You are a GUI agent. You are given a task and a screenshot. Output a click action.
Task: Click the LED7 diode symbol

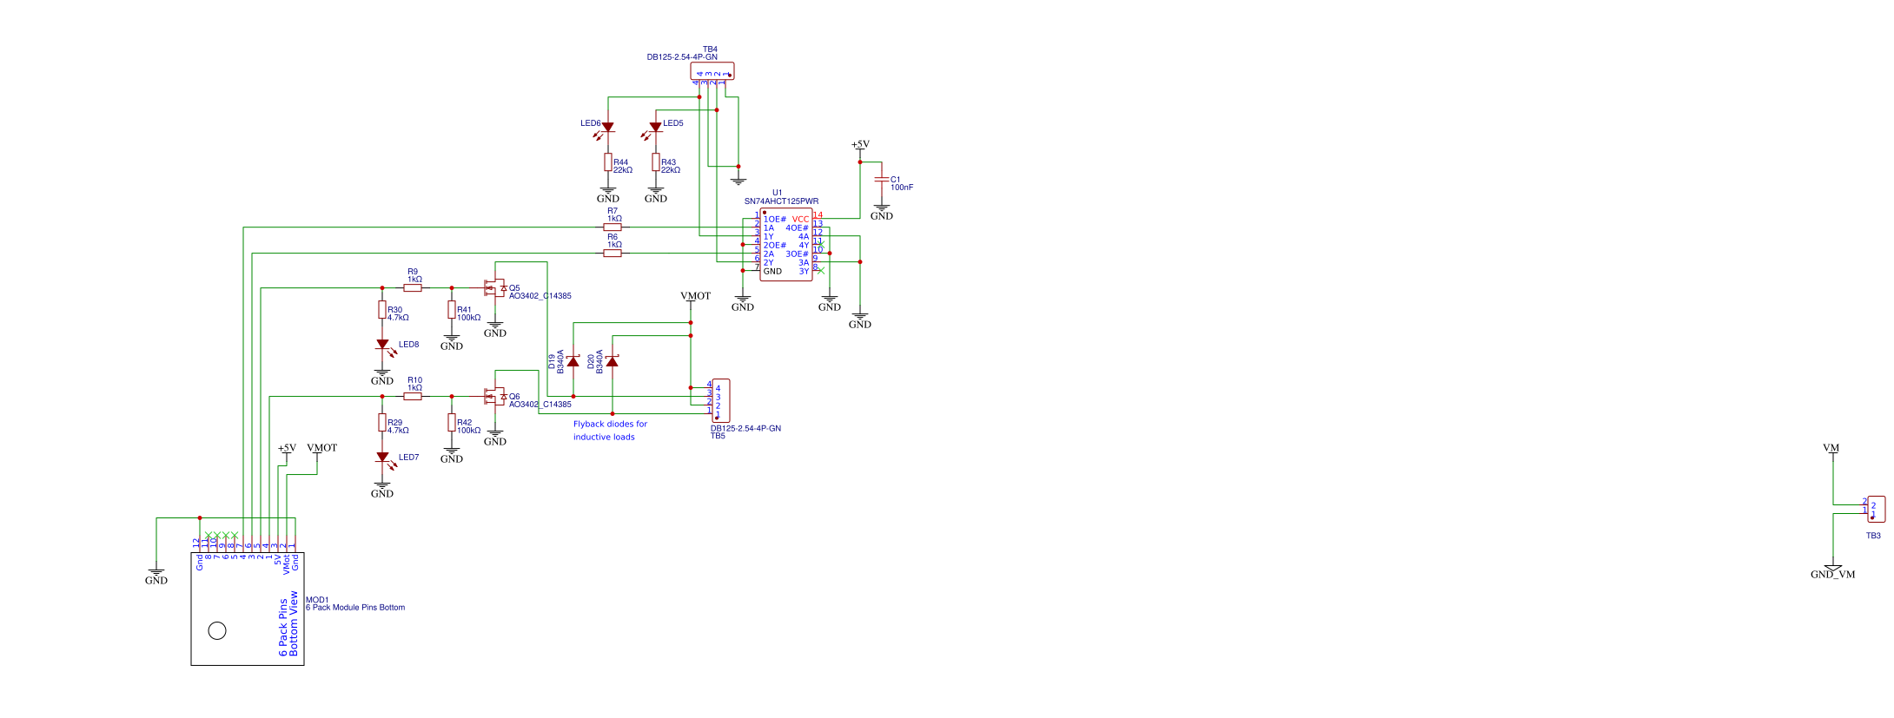pos(382,458)
